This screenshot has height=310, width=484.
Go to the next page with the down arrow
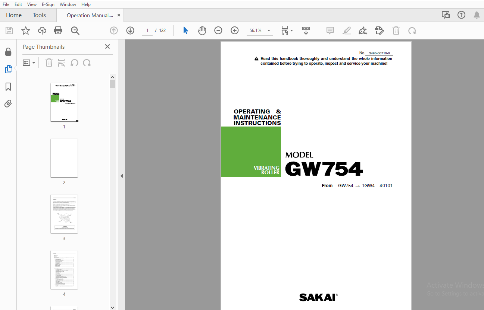point(130,31)
